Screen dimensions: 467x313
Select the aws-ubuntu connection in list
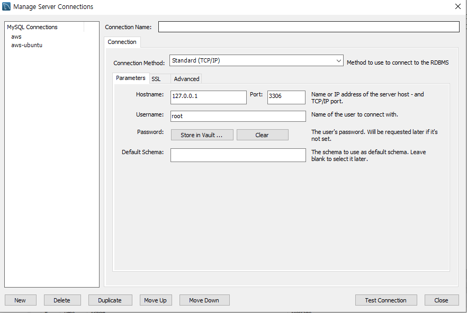tap(27, 45)
